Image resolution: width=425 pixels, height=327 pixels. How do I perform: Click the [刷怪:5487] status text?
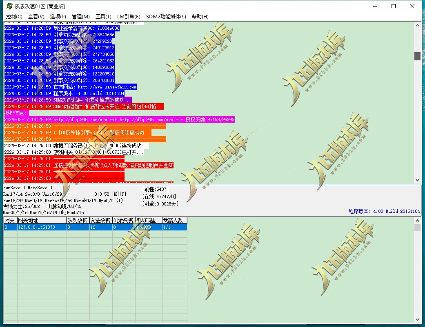[x=156, y=189]
